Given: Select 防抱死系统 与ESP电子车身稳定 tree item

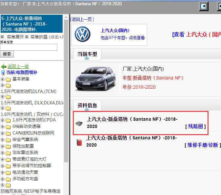Looking at the screenshot, I should 30,191.
